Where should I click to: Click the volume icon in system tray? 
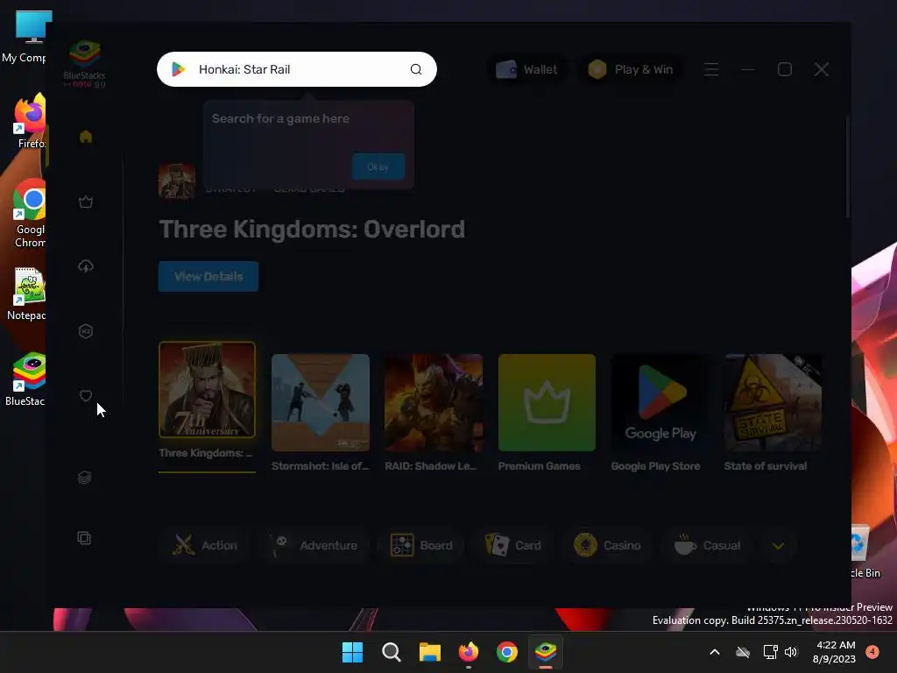(791, 652)
